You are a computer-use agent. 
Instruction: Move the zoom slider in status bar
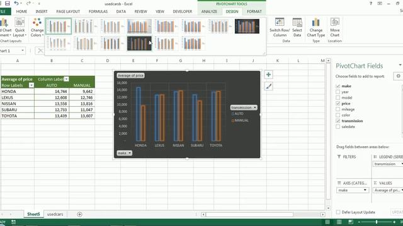coord(377,222)
